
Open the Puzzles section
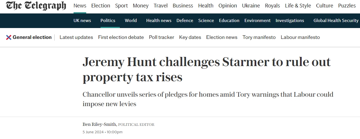click(x=347, y=6)
